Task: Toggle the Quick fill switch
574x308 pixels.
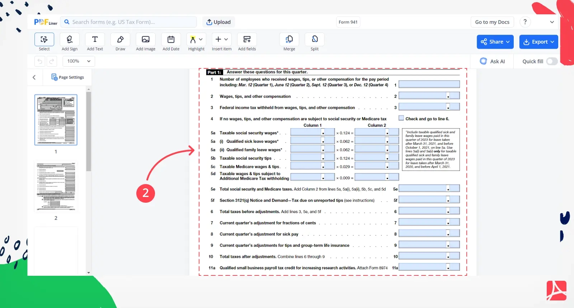Action: tap(552, 61)
